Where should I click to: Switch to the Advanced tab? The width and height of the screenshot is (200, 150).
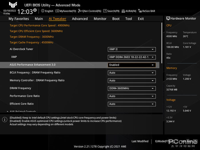80,19
